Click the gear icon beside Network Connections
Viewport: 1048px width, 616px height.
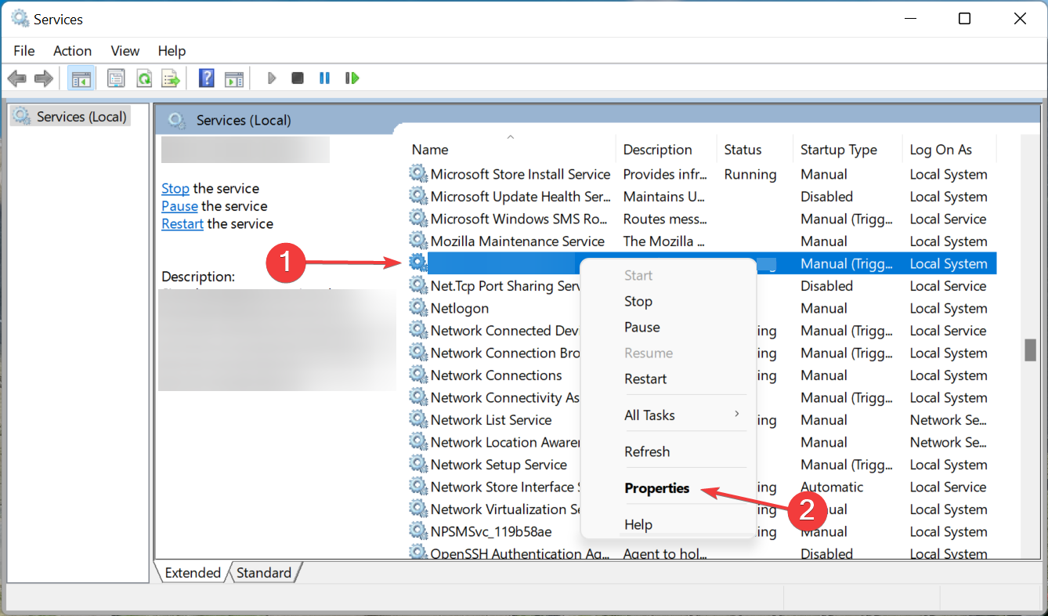[x=419, y=375]
